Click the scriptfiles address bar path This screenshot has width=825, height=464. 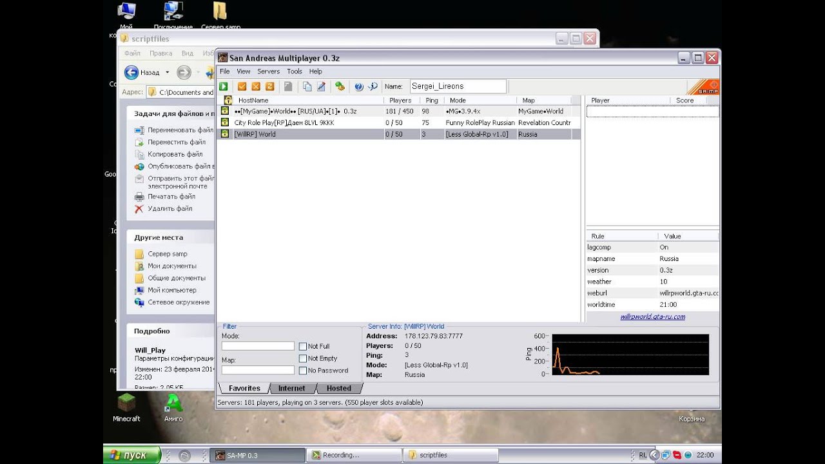pyautogui.click(x=186, y=92)
